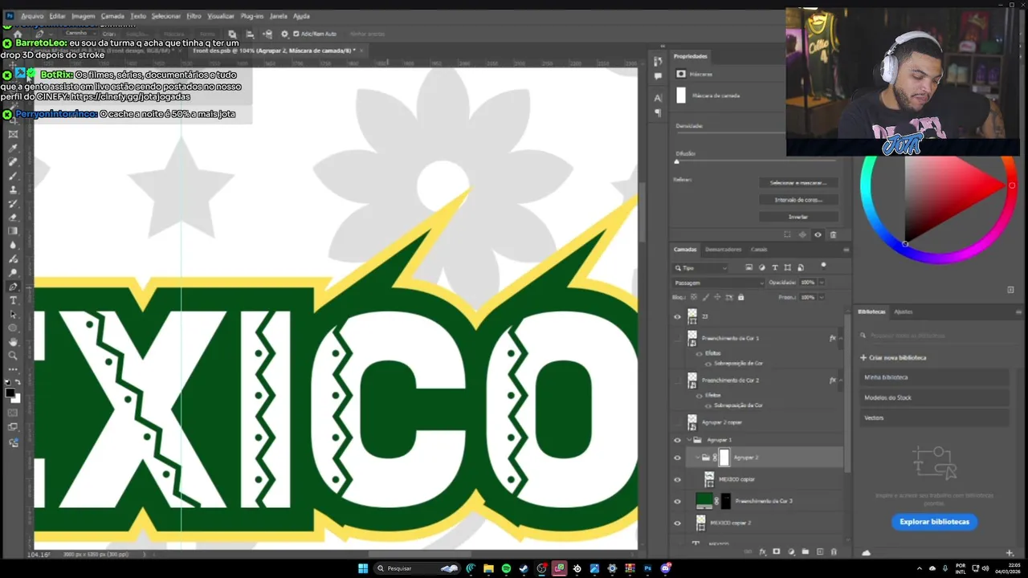
Task: Swap foreground and background colors
Action: pos(18,383)
